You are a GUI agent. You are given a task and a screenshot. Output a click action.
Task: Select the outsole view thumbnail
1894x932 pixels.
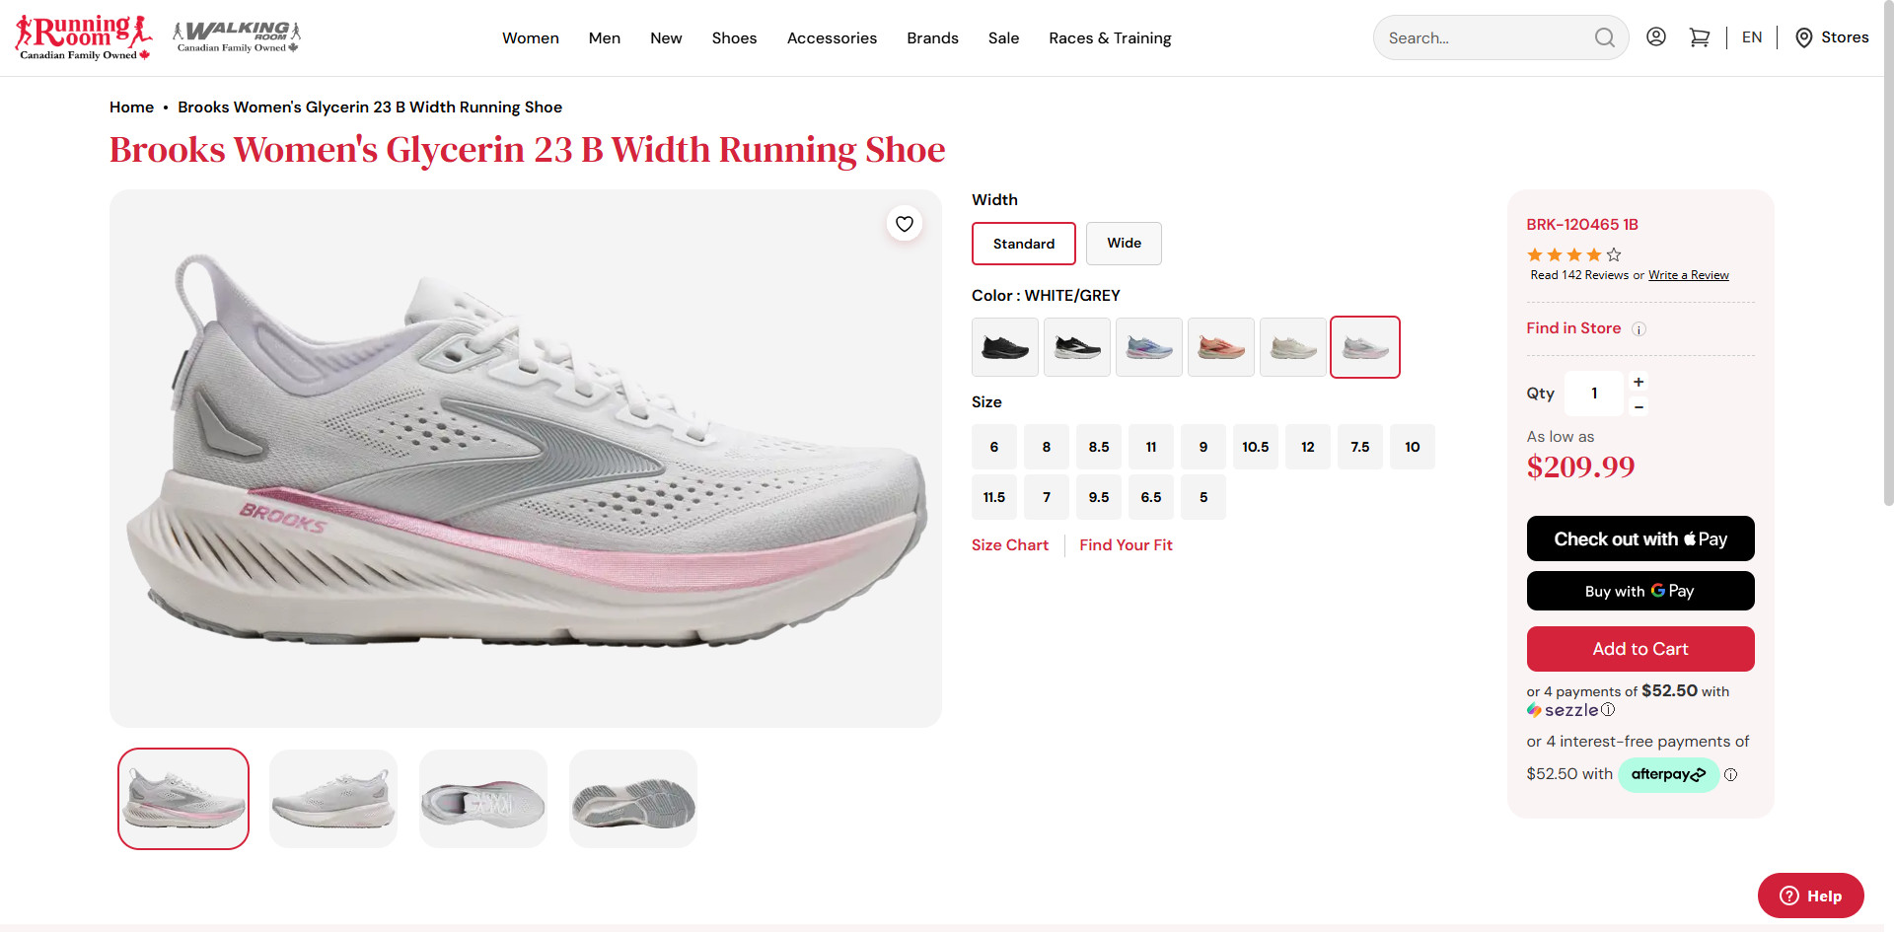[633, 799]
